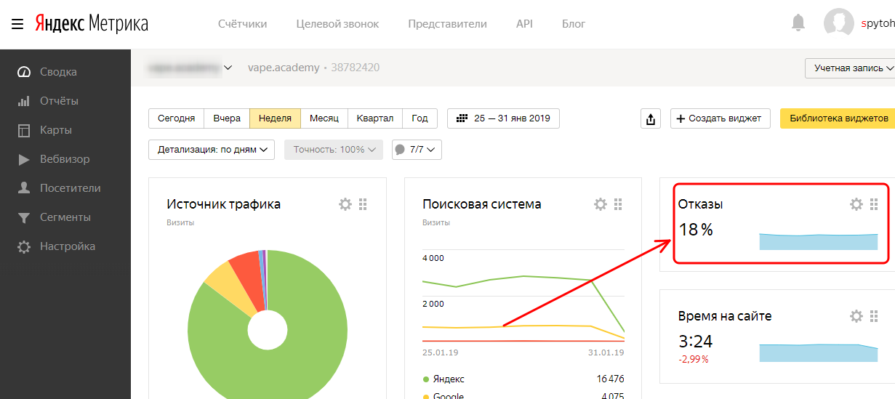Viewport: 895px width, 399px height.
Task: Click the notifications bell icon
Action: [x=798, y=23]
